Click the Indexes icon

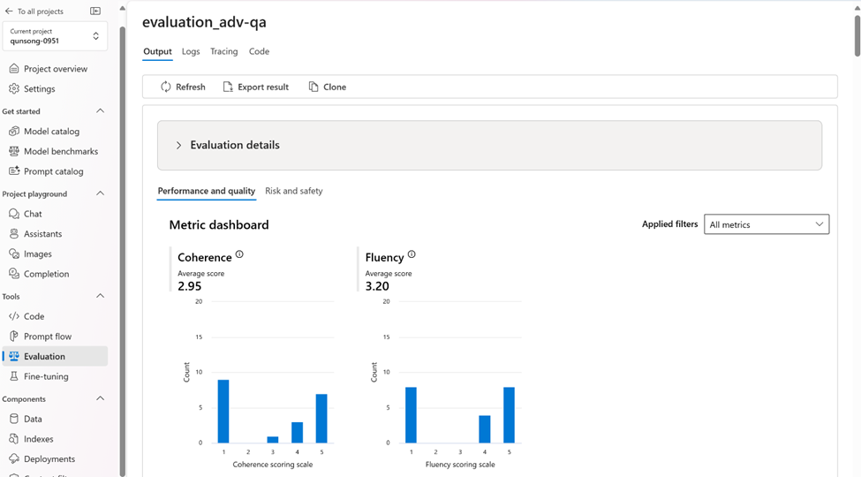click(14, 438)
